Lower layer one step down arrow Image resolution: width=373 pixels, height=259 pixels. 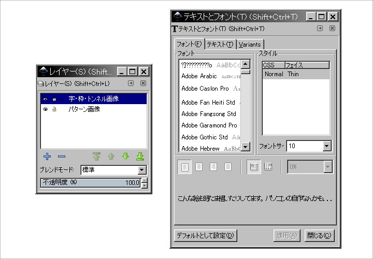[125, 156]
